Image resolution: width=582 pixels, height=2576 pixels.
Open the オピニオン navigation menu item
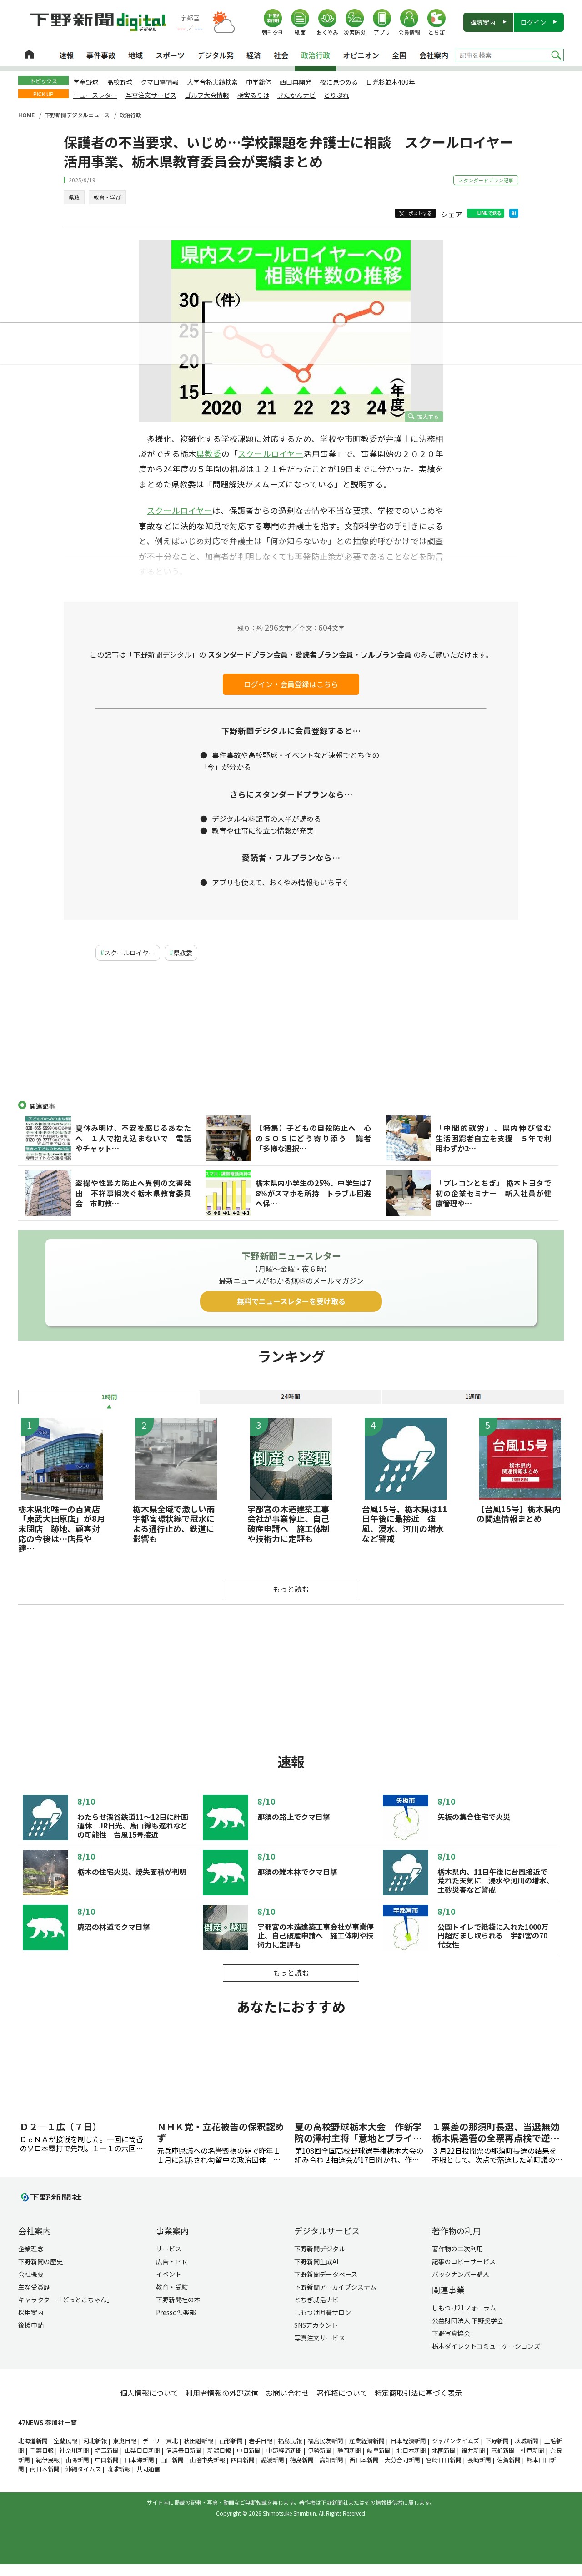(x=361, y=56)
